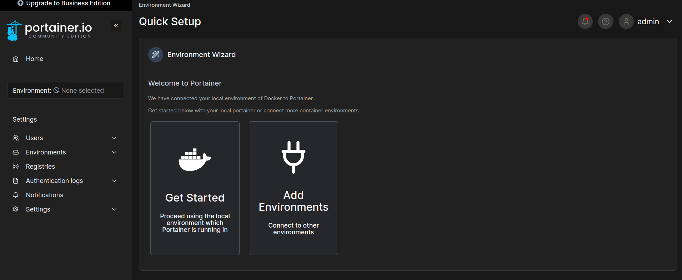This screenshot has height=280, width=682.
Task: Collapse the sidebar with double chevron icon
Action: tap(116, 26)
